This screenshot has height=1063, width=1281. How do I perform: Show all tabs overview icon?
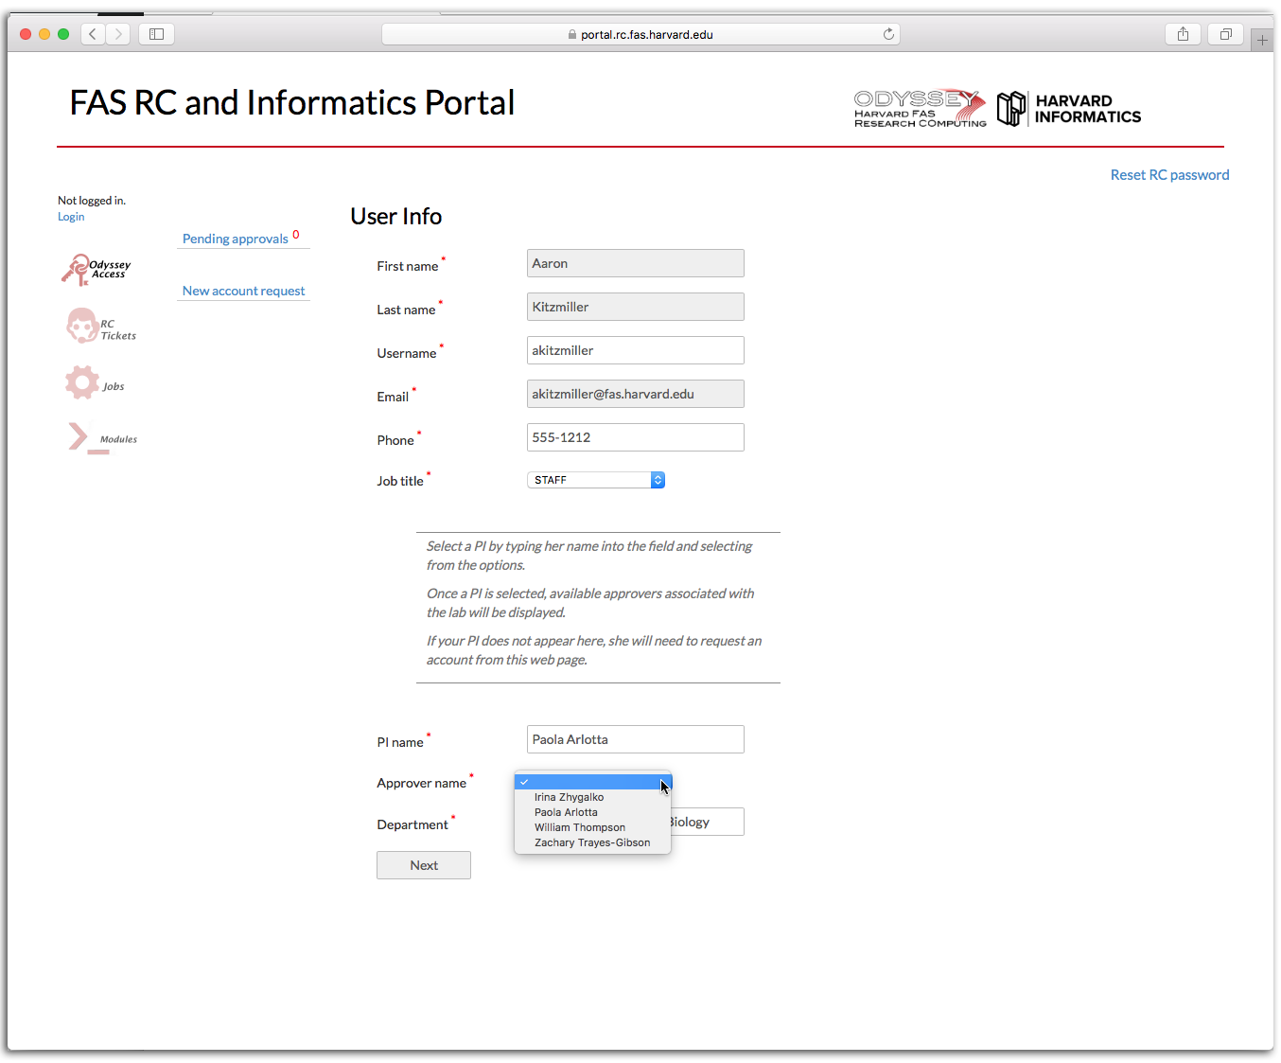point(1225,34)
